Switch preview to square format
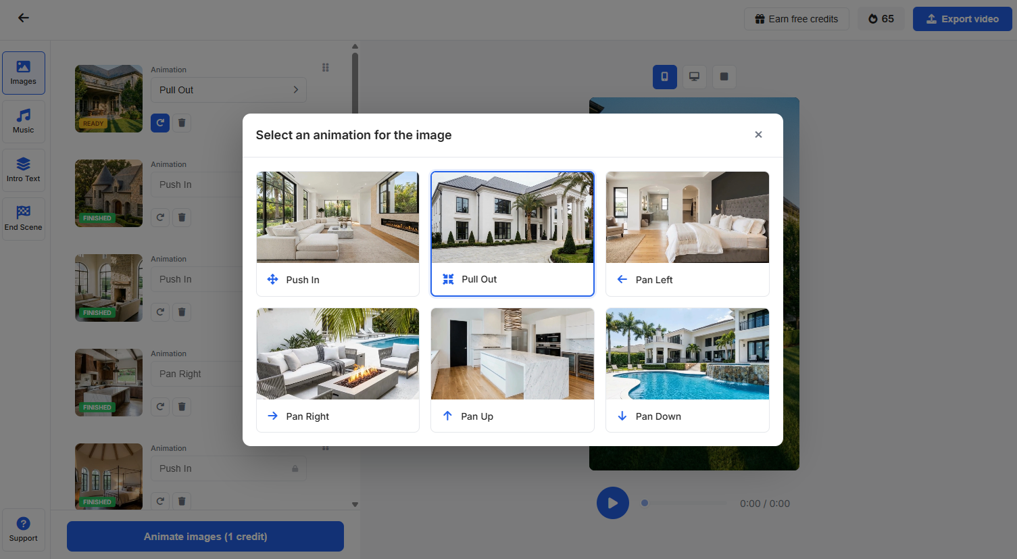1017x559 pixels. (x=724, y=77)
